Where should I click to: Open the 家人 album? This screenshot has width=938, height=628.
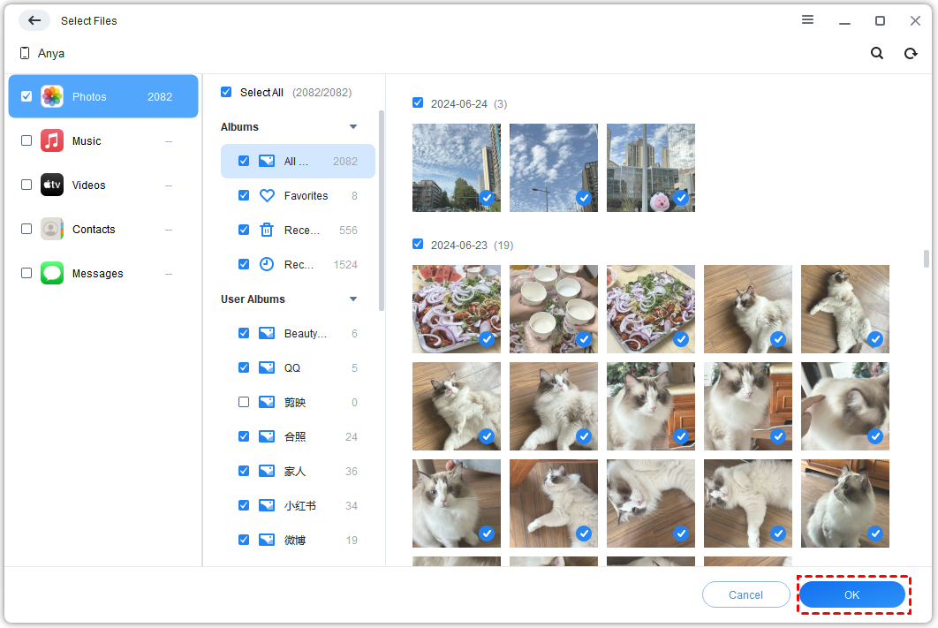(x=295, y=472)
